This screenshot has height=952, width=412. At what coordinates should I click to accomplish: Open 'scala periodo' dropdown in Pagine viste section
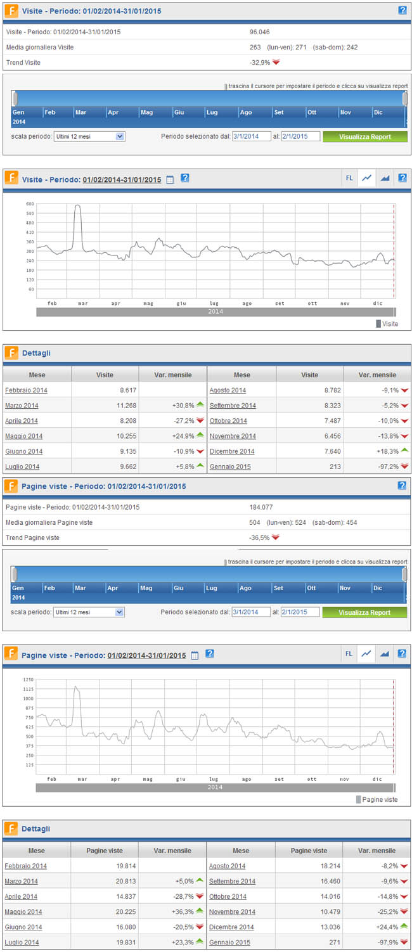point(89,612)
